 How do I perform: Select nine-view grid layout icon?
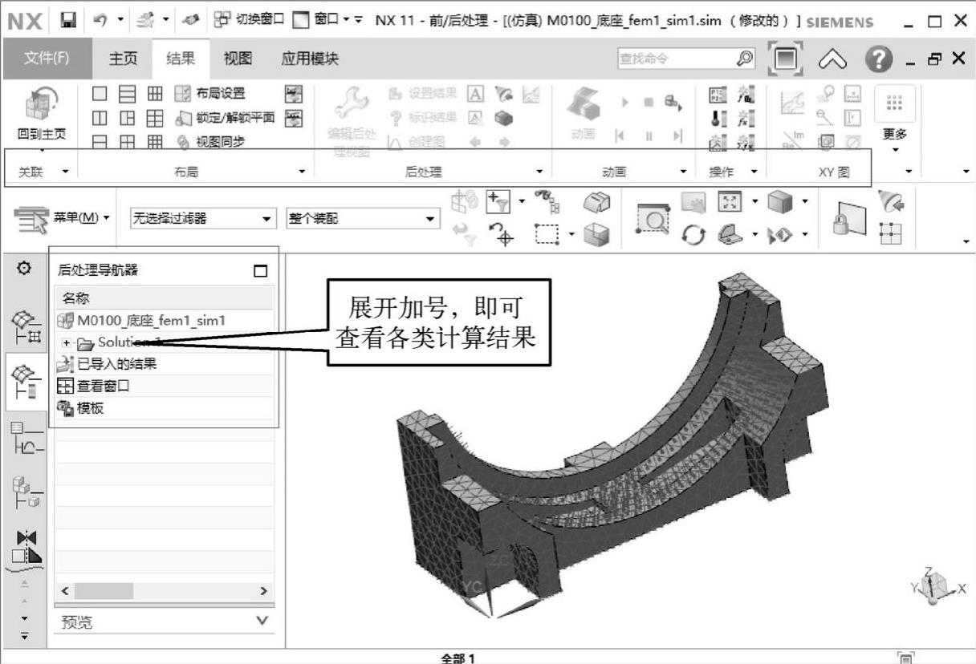[154, 143]
